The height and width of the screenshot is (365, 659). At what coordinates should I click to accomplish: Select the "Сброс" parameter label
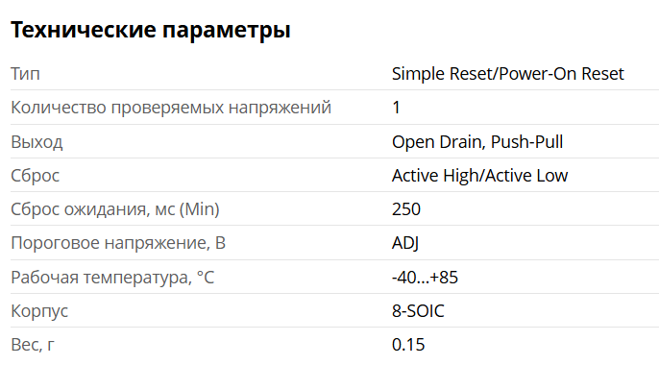point(36,176)
